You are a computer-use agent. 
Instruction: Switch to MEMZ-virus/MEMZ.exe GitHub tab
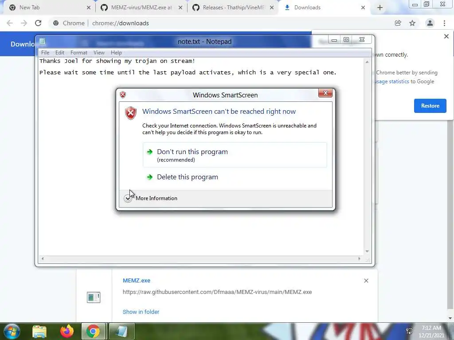pos(141,8)
